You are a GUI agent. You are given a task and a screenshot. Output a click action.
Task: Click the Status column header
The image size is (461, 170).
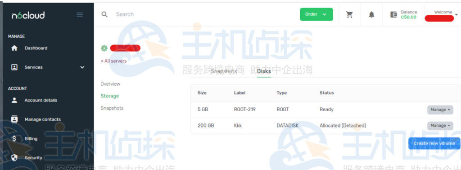(x=327, y=92)
